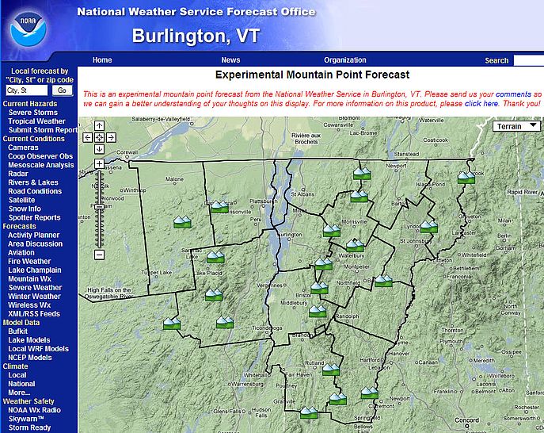Open XML/RSS Feeds link
This screenshot has width=544, height=433.
tap(34, 314)
